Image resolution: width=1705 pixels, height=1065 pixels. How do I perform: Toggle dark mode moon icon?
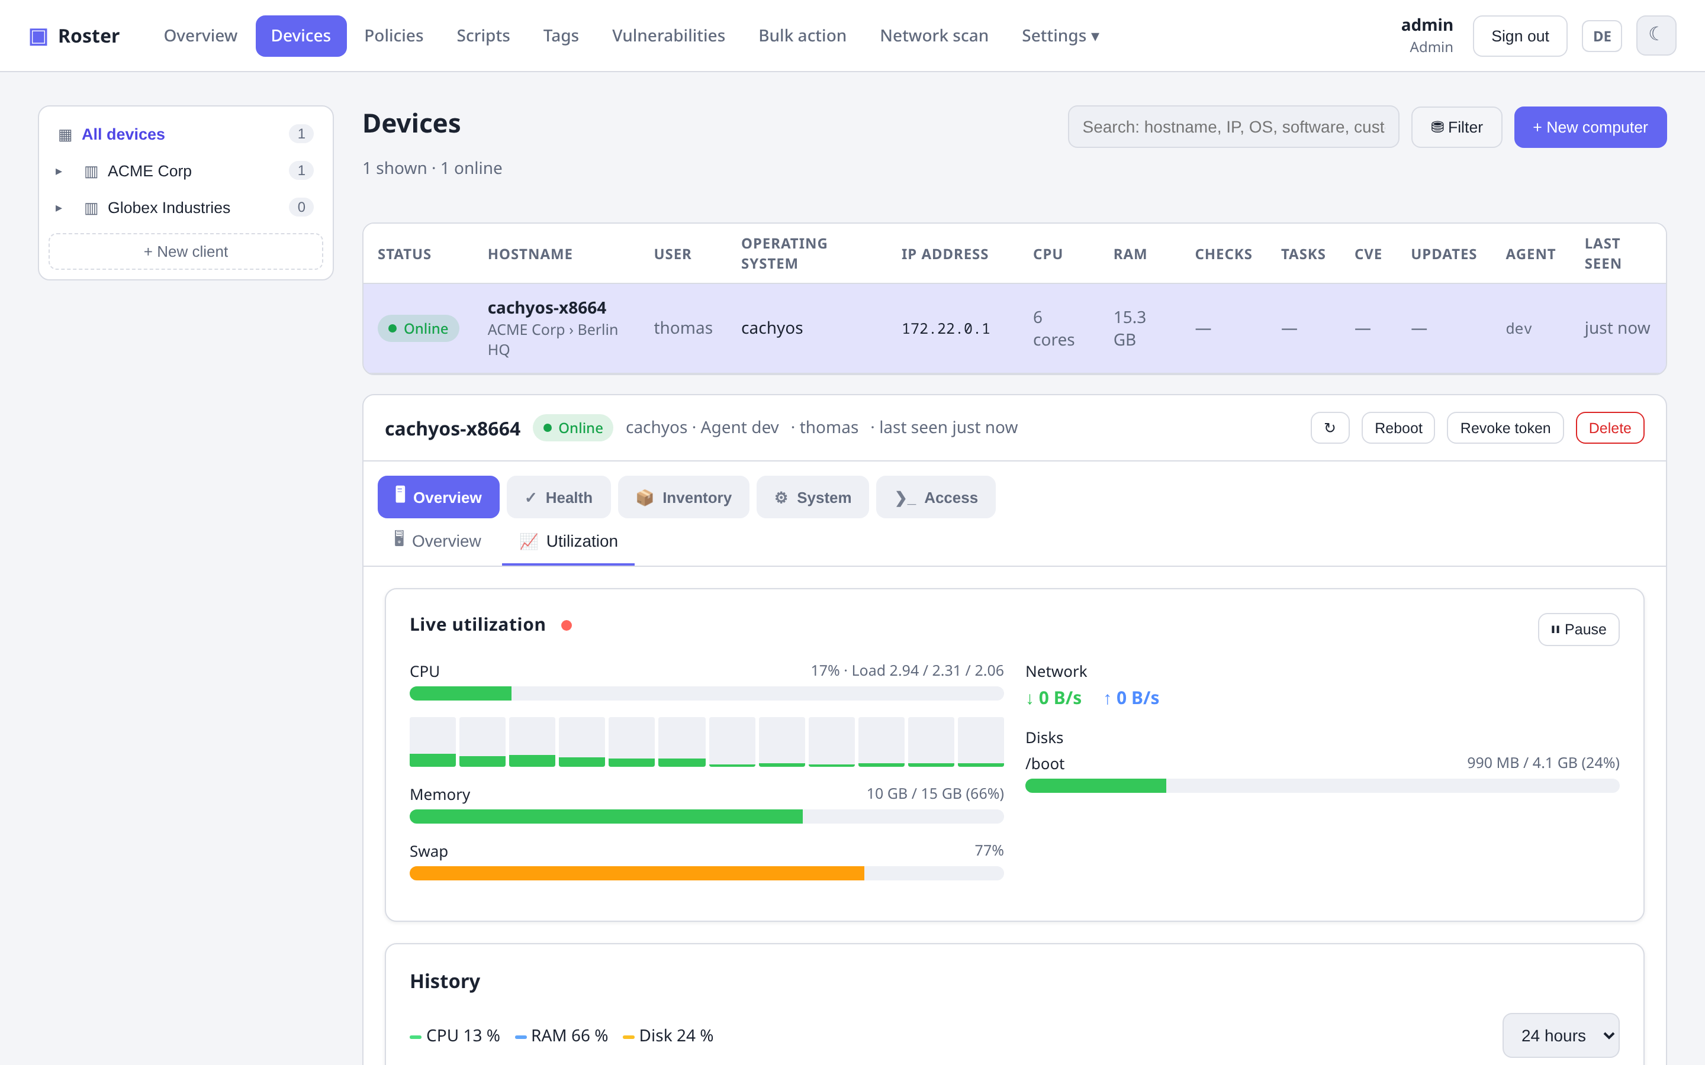pos(1656,35)
